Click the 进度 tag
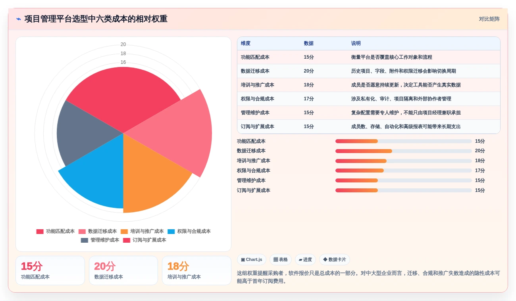The image size is (516, 301). [305, 260]
